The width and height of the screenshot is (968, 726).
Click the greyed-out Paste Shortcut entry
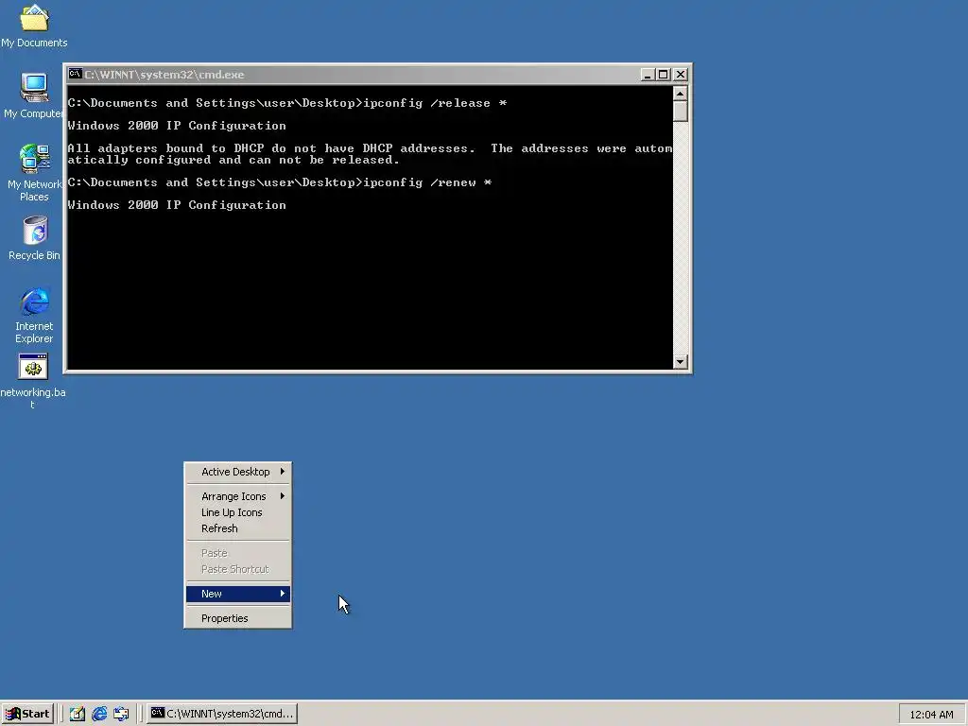pos(237,569)
